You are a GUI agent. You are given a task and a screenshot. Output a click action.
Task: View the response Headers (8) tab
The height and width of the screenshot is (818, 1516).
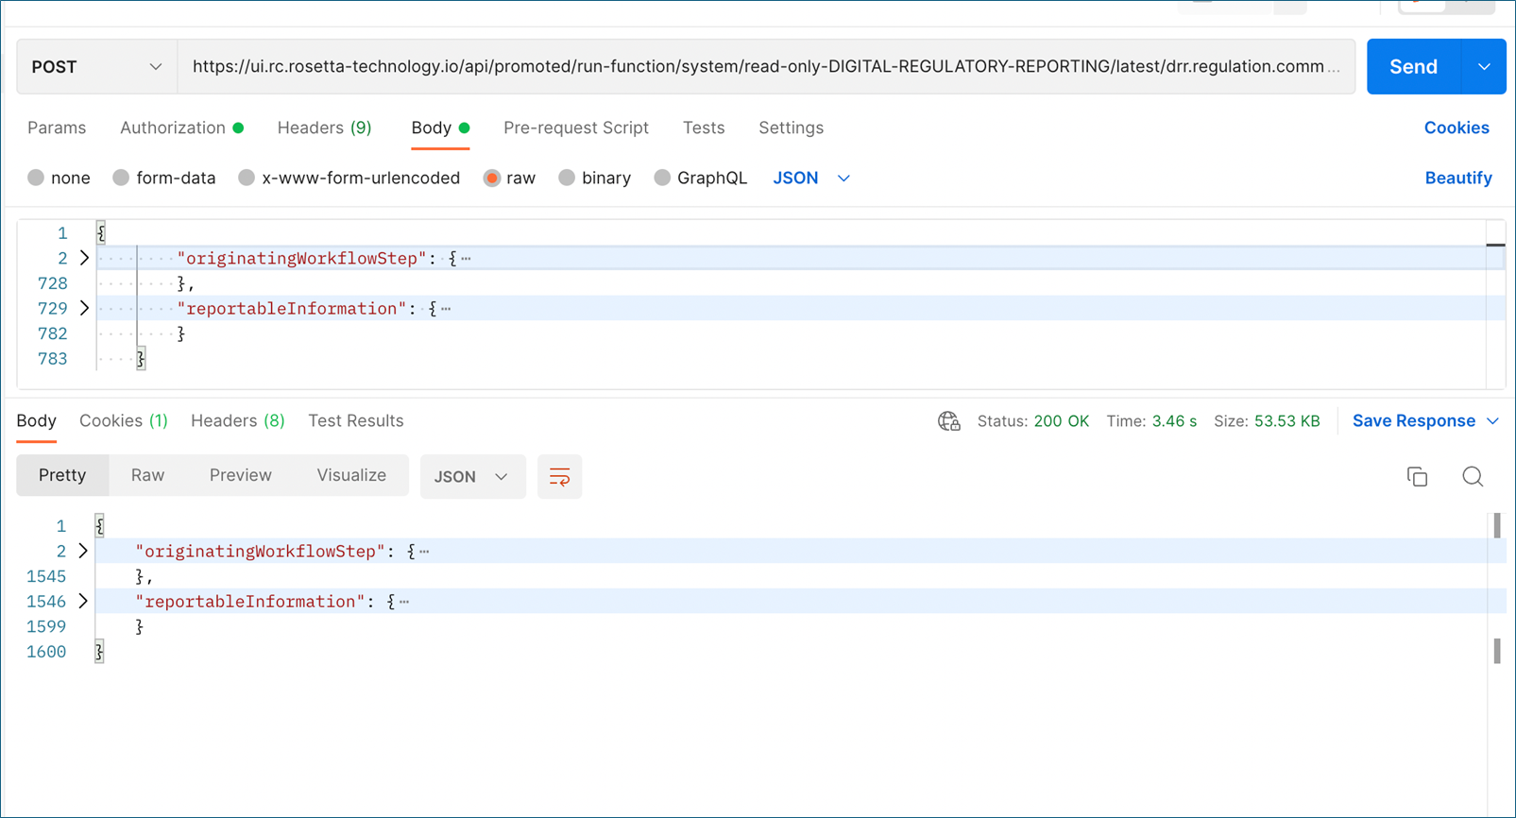coord(238,421)
